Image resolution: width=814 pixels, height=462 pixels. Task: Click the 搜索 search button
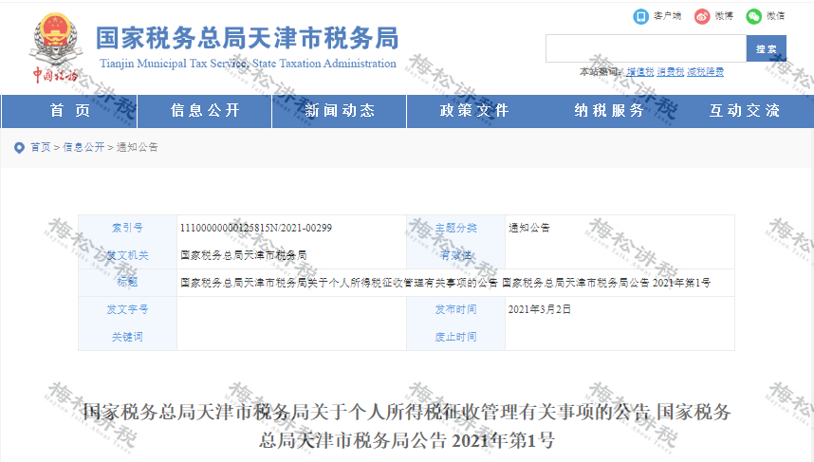tap(767, 48)
